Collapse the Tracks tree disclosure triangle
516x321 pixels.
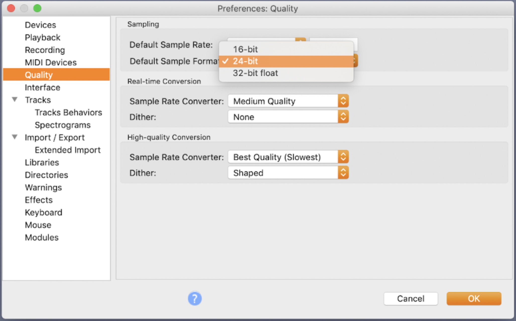pyautogui.click(x=15, y=100)
